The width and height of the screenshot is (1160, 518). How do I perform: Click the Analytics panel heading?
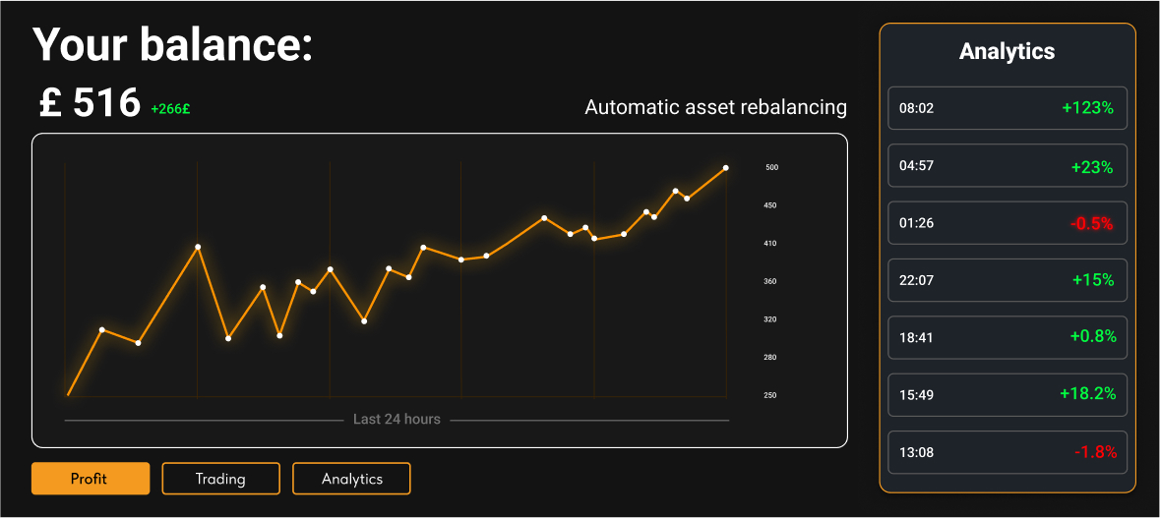1007,52
